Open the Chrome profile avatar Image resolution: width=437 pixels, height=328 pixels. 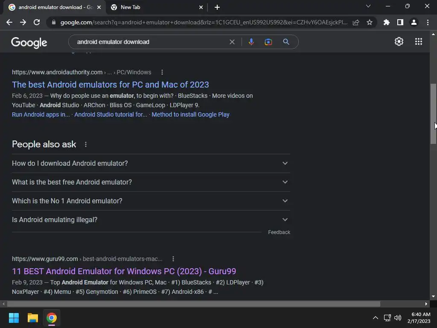[414, 22]
